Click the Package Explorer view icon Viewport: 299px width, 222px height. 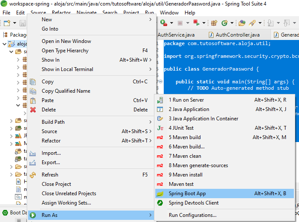[6, 35]
